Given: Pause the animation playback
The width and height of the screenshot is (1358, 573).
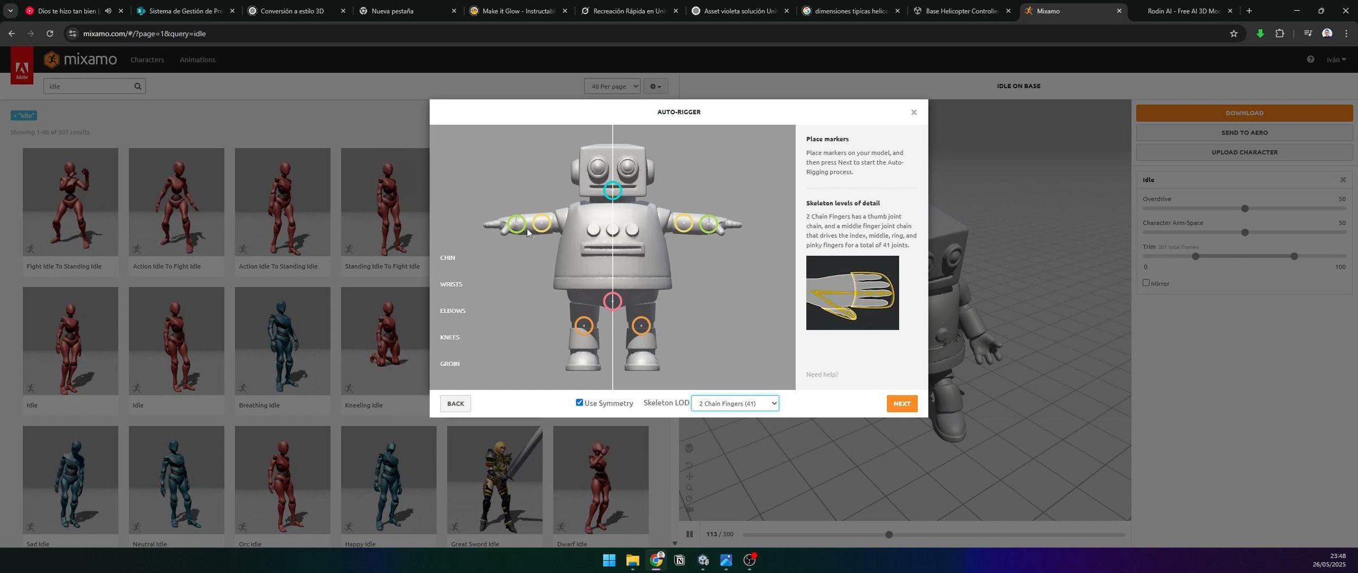Looking at the screenshot, I should coord(689,534).
